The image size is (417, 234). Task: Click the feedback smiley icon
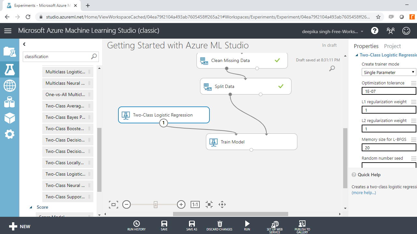406,31
